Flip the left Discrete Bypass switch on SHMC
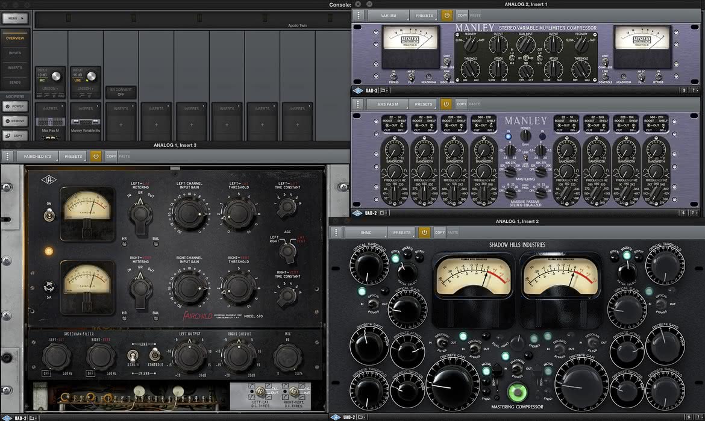705x421 pixels. pyautogui.click(x=475, y=349)
